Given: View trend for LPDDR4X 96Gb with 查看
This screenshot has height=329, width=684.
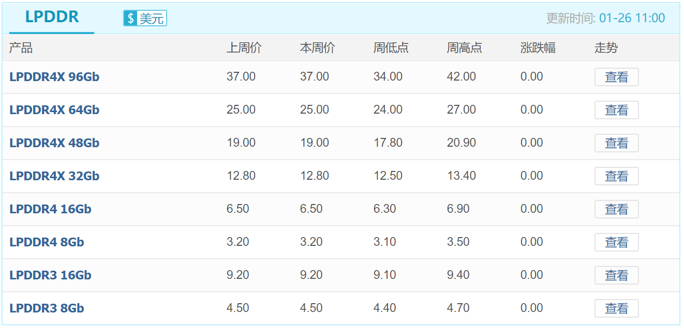Looking at the screenshot, I should 616,77.
